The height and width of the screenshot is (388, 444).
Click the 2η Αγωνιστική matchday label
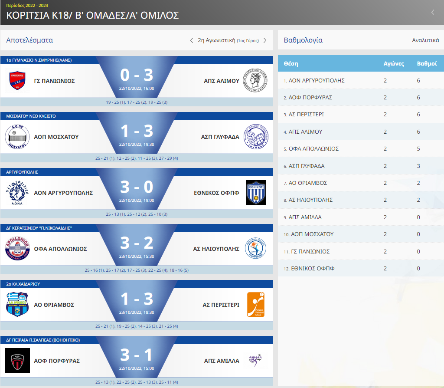228,40
